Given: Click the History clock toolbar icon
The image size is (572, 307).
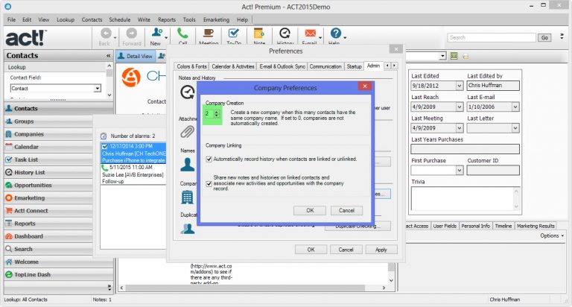Looking at the screenshot, I should 285,34.
